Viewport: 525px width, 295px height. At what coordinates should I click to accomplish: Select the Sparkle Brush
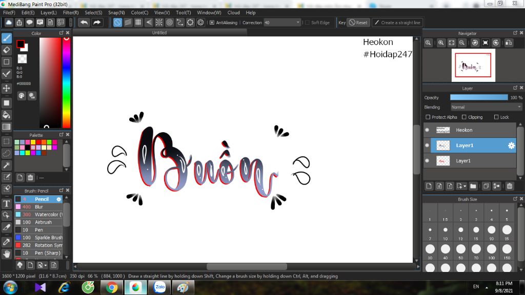pyautogui.click(x=38, y=238)
